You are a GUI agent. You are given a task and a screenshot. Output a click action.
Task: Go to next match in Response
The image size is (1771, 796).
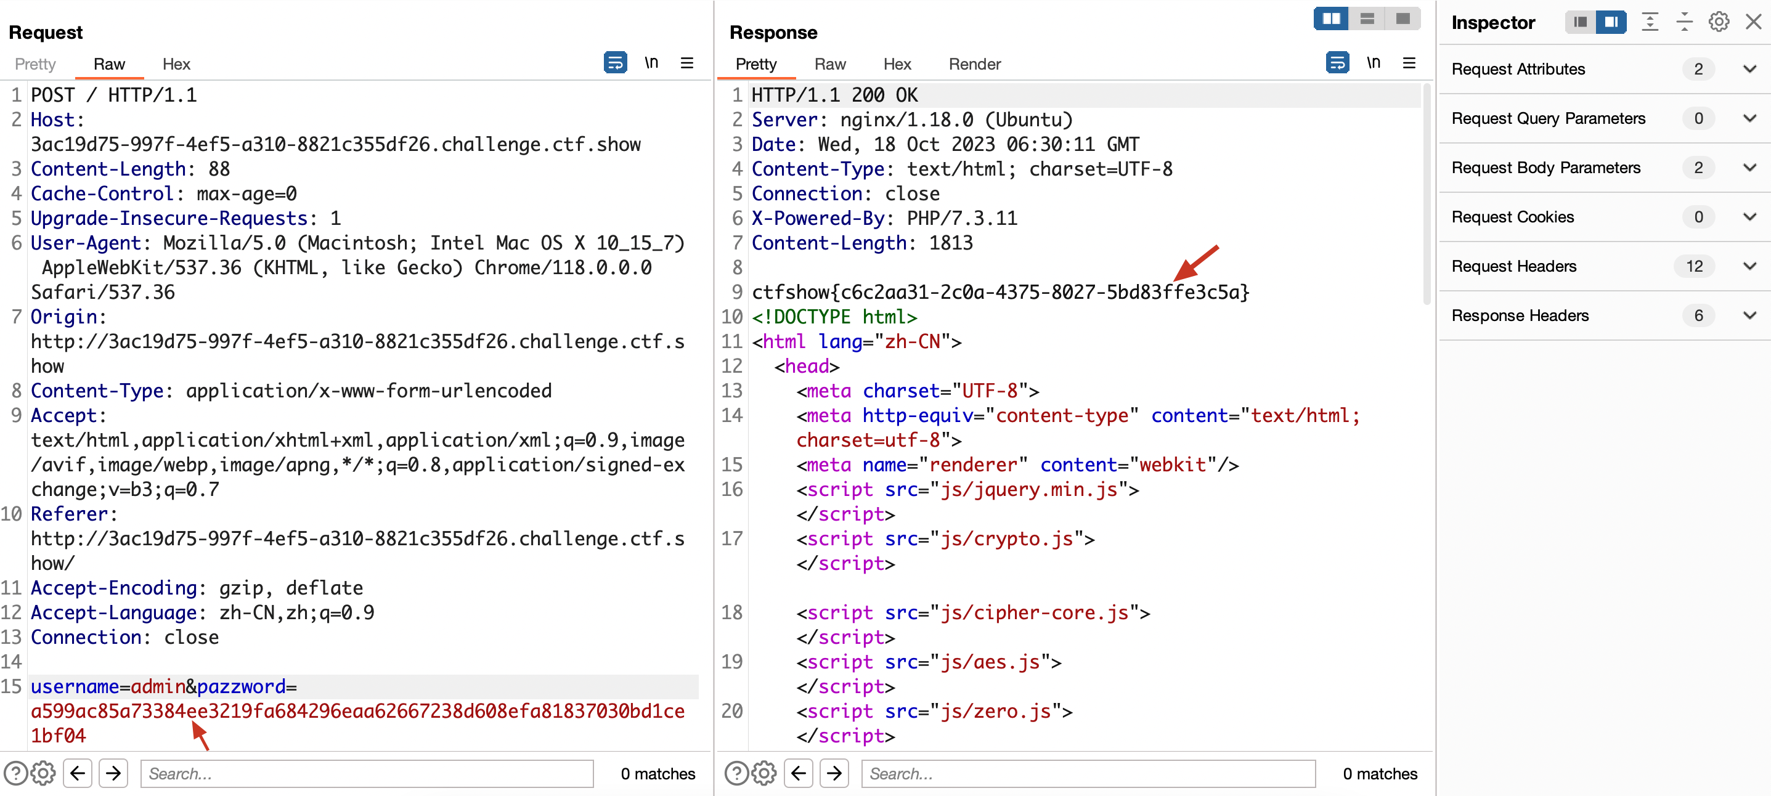coord(834,773)
